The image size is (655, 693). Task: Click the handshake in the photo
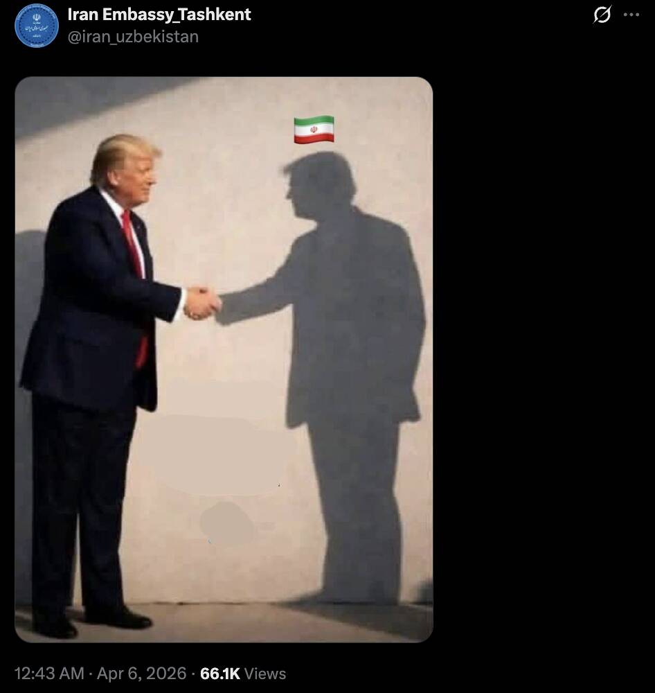202,304
